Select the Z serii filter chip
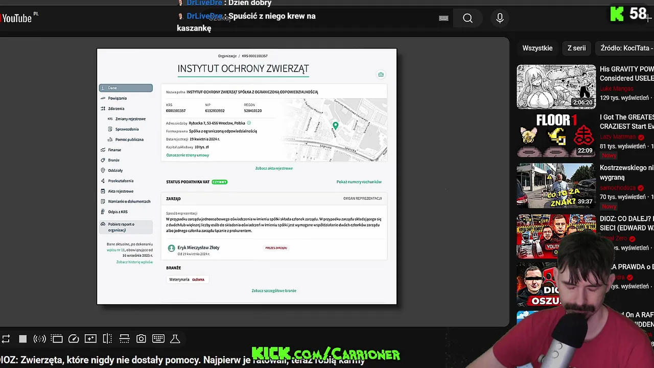 [x=576, y=48]
